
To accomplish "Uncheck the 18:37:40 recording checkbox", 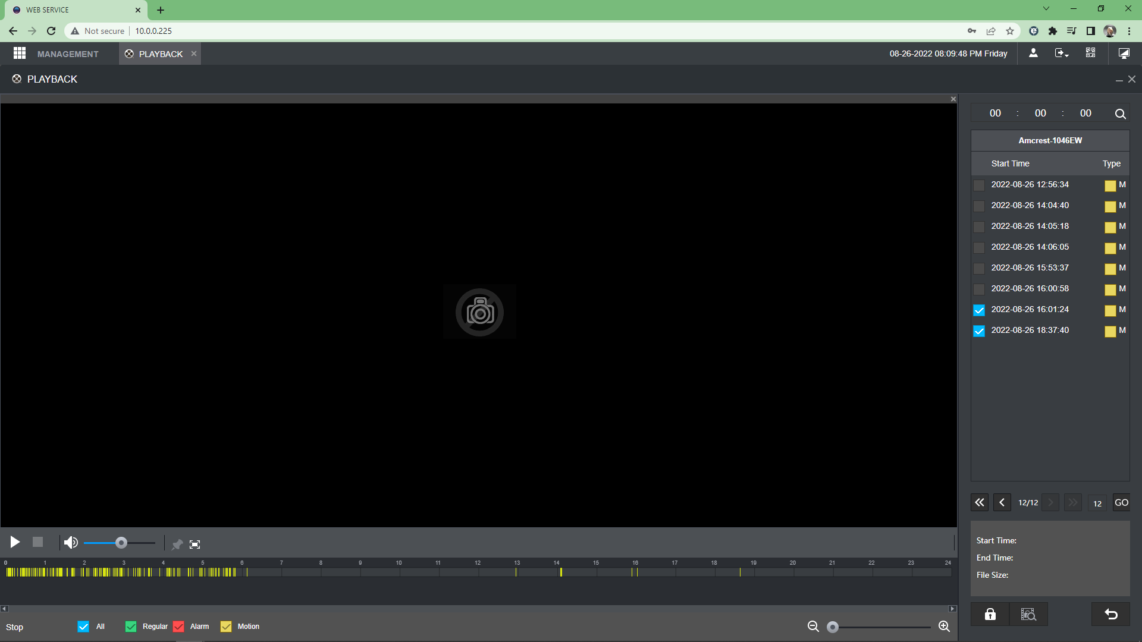I will click(x=979, y=331).
